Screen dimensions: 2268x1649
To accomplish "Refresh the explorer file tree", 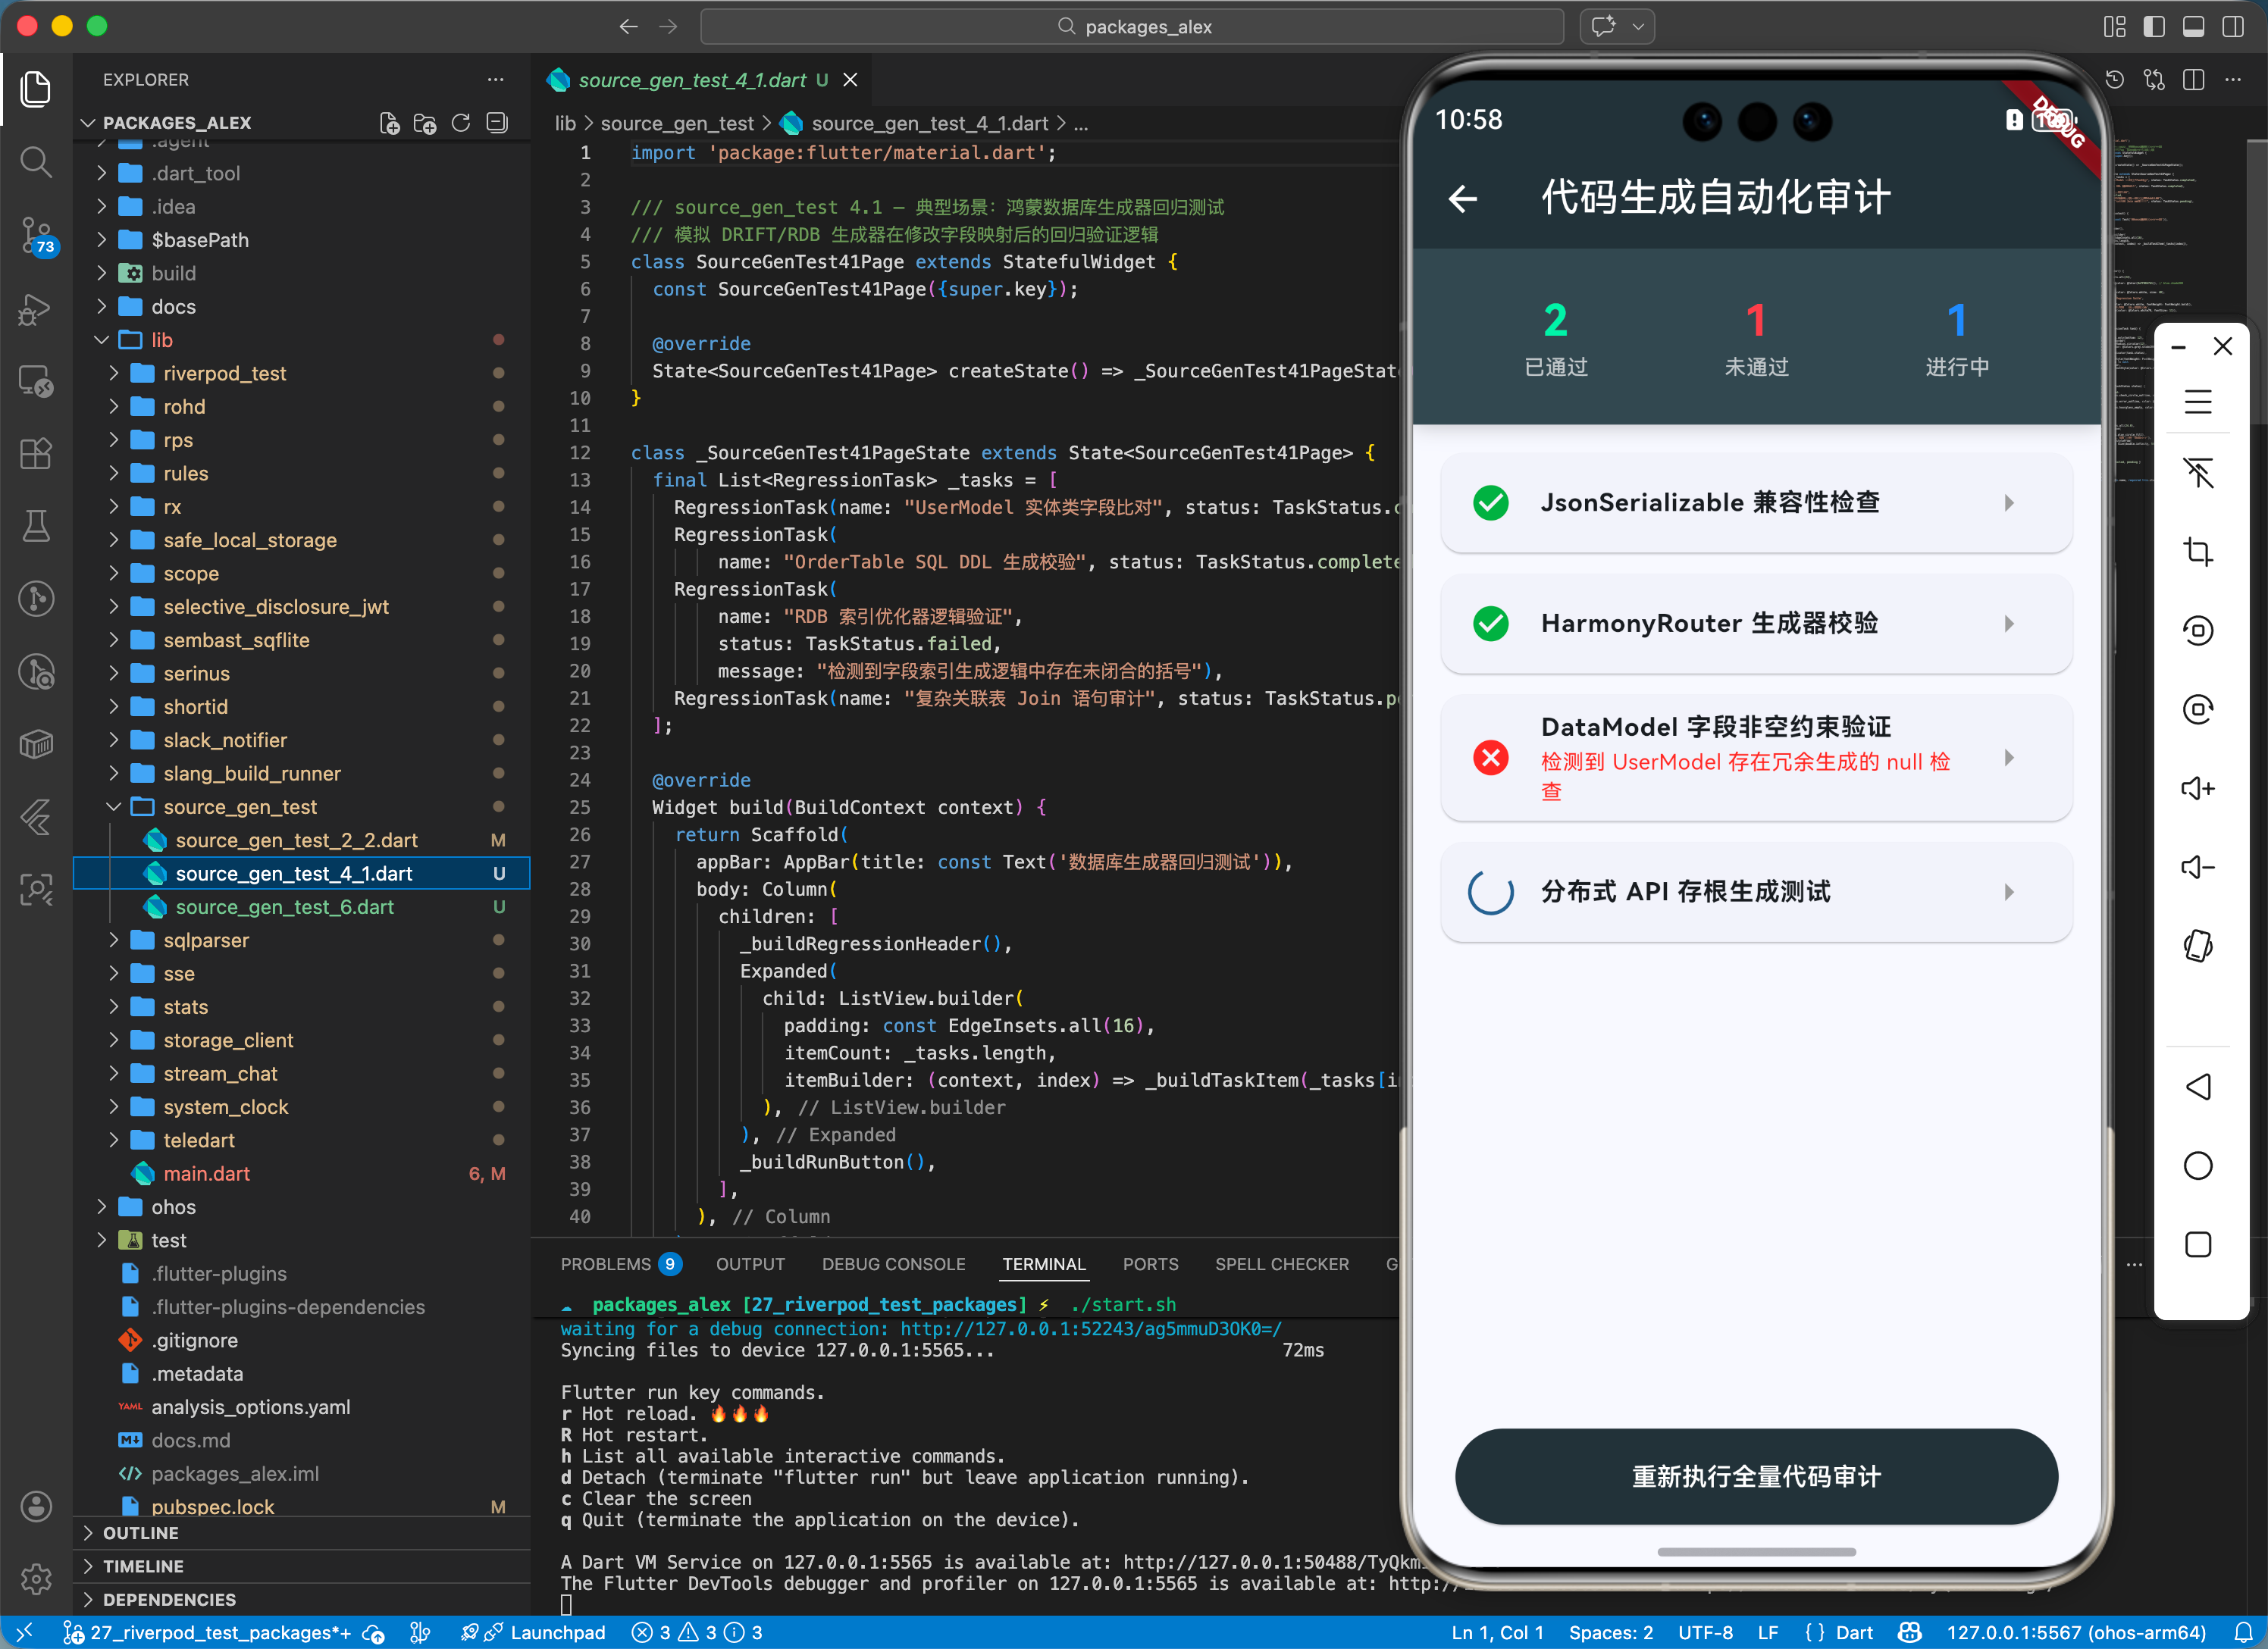I will tap(461, 123).
